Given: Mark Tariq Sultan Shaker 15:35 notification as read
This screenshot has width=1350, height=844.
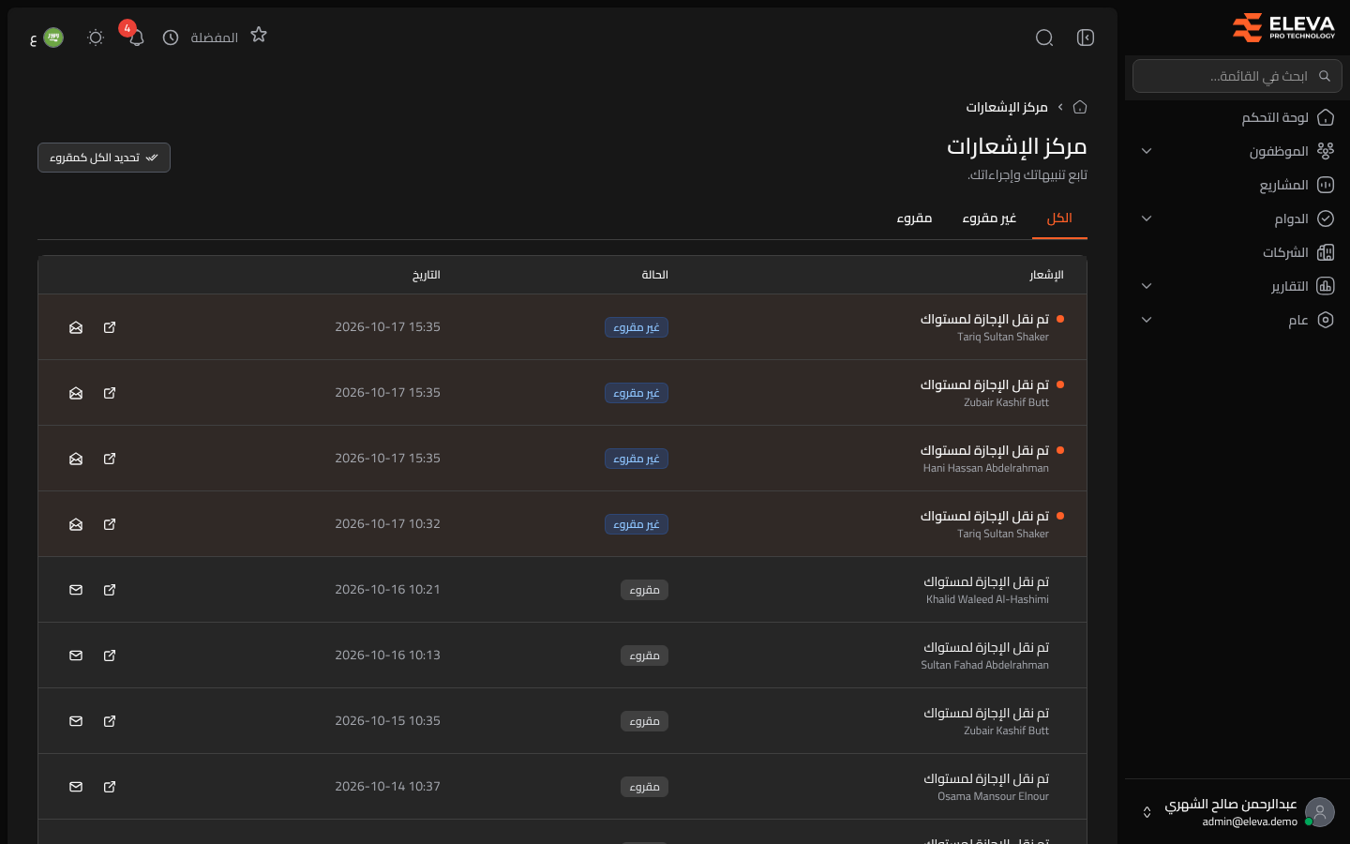Looking at the screenshot, I should [76, 327].
